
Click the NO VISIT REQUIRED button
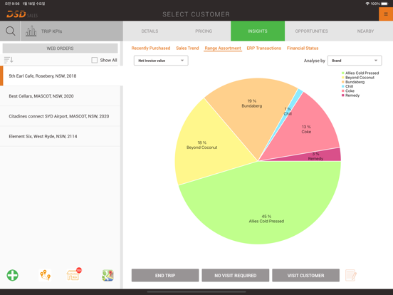tap(236, 276)
